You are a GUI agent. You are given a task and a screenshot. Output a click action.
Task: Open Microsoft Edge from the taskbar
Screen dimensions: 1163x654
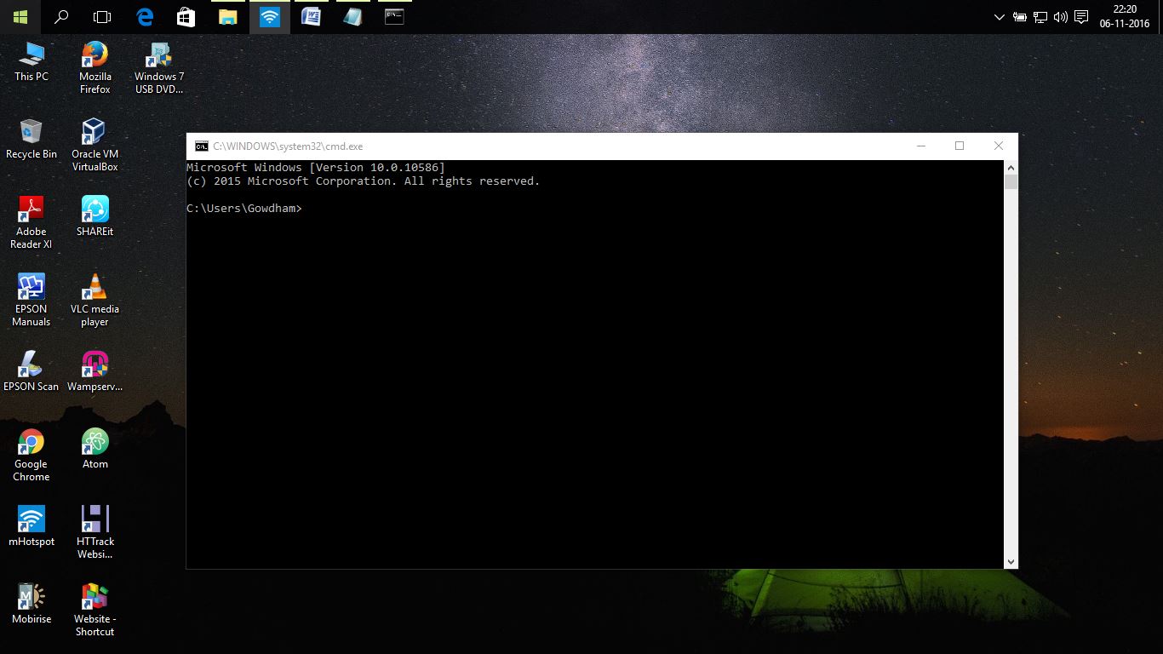145,17
